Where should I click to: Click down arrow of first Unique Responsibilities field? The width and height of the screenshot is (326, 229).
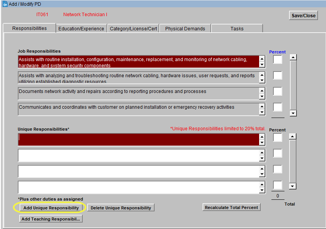point(262,143)
